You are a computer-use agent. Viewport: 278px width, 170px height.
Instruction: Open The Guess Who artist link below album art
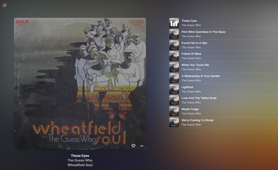coord(80,160)
